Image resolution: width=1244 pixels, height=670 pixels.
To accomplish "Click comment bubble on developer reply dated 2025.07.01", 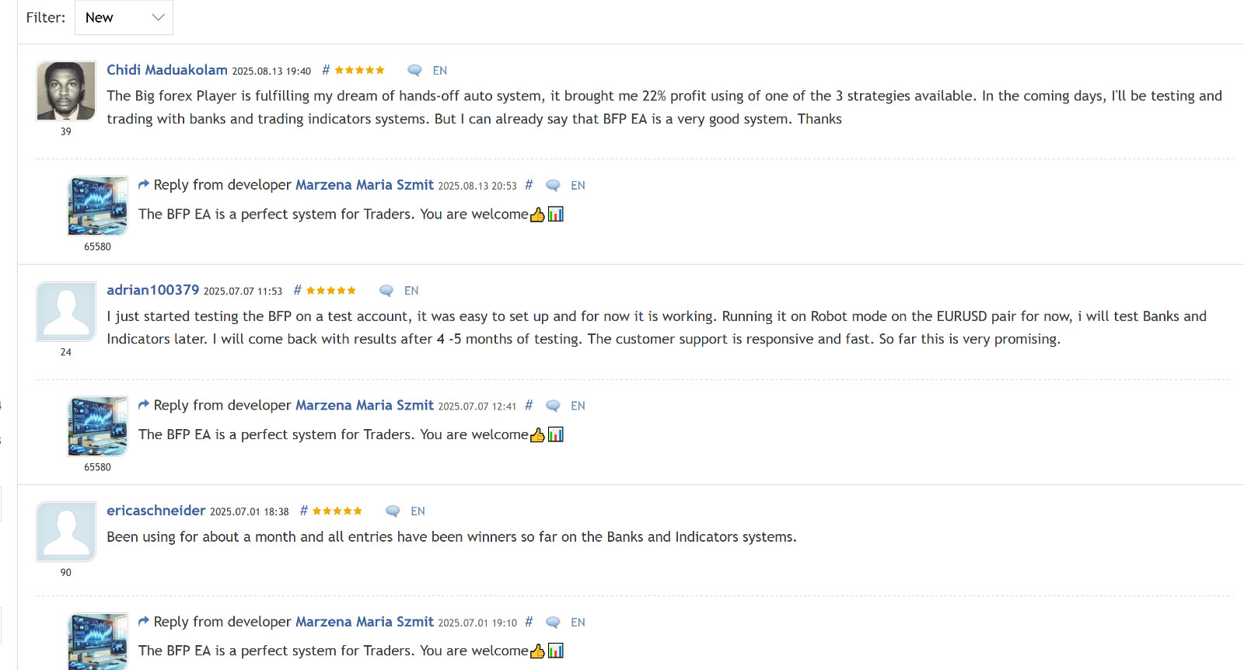I will click(x=553, y=623).
